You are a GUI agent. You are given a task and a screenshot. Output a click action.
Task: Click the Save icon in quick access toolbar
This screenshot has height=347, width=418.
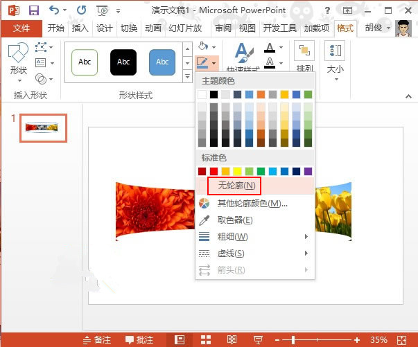[33, 10]
